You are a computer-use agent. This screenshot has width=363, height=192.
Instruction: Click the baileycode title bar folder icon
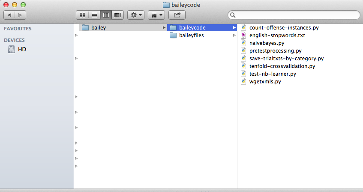pyautogui.click(x=166, y=5)
